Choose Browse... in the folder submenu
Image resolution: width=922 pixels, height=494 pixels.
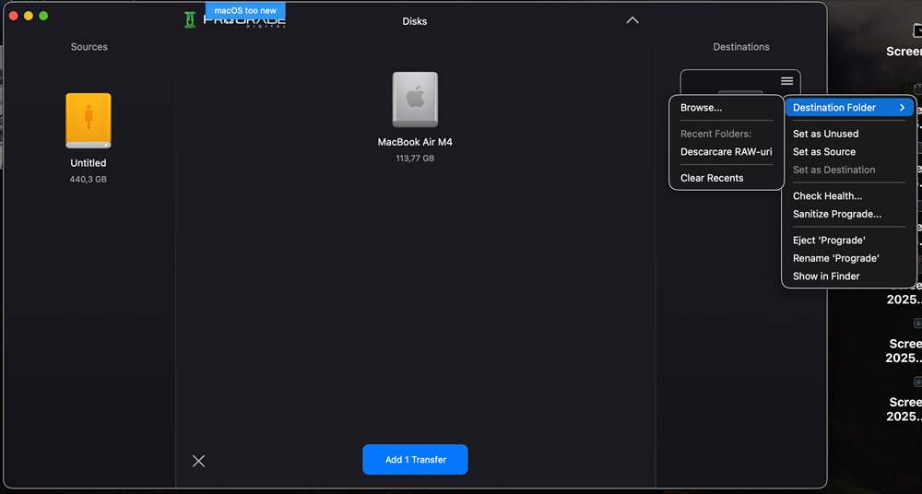pos(701,108)
